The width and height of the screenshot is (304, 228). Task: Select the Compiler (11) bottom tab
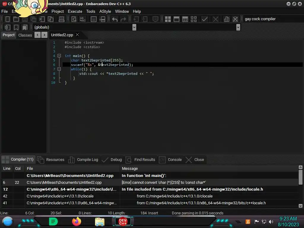pyautogui.click(x=18, y=159)
